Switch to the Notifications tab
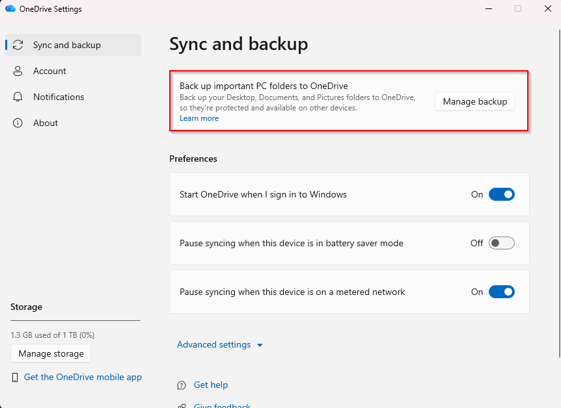Screen dimensions: 561x408 click(x=59, y=97)
